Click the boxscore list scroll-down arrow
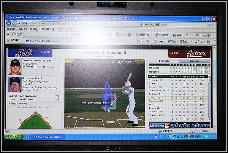The image size is (228, 153). click(209, 120)
